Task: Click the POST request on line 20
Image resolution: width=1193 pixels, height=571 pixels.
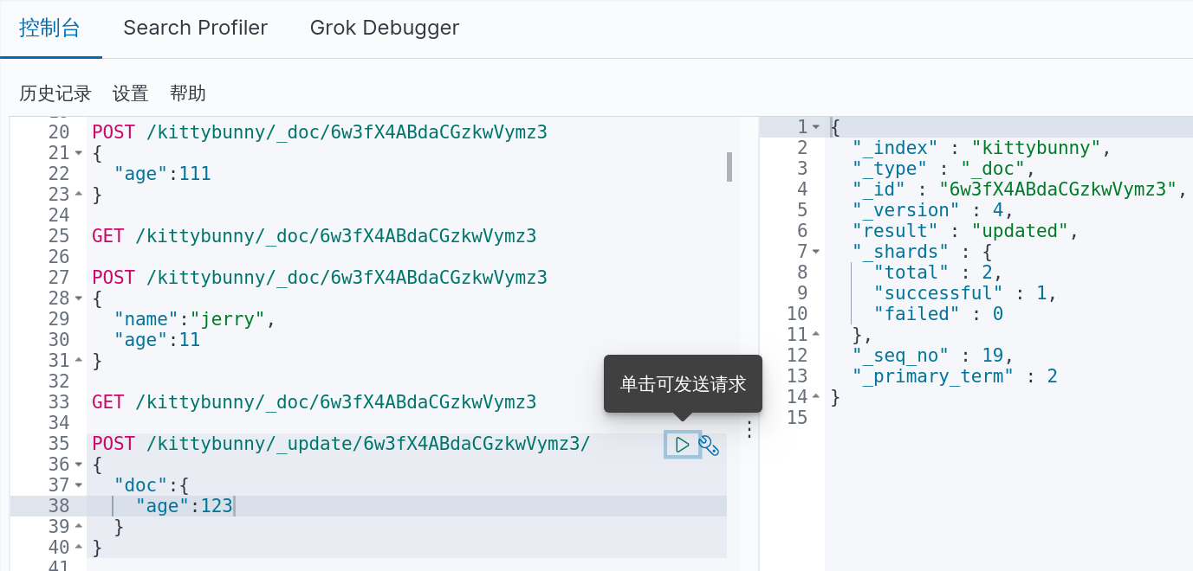Action: [x=319, y=132]
